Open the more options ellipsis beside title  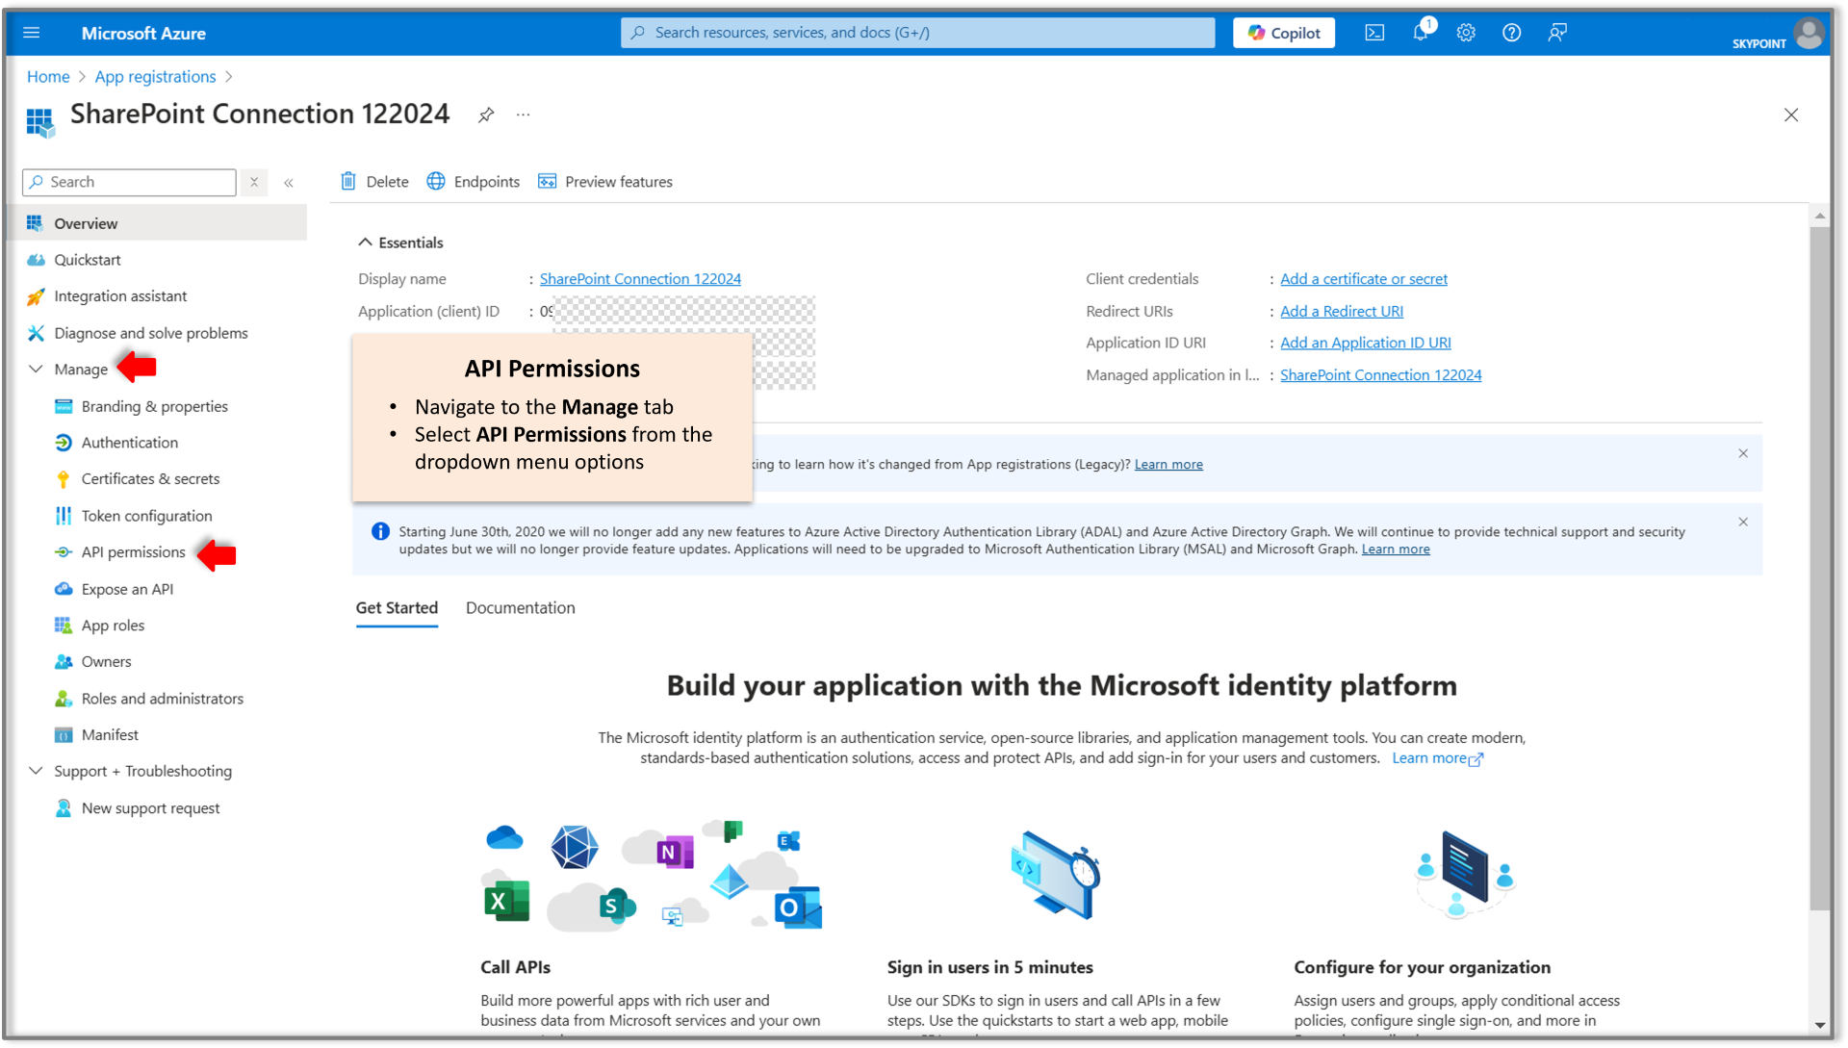[x=523, y=115]
